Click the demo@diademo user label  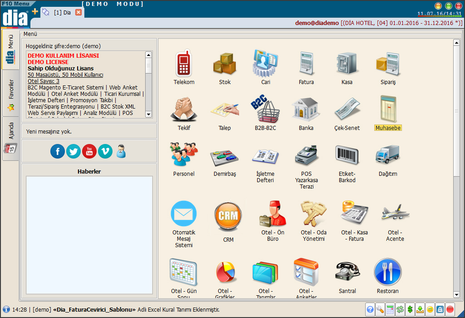coord(317,23)
